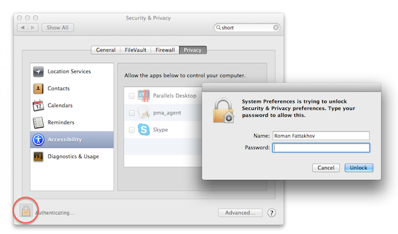Click the help question mark button
Screen dimensions: 398x234
272,213
